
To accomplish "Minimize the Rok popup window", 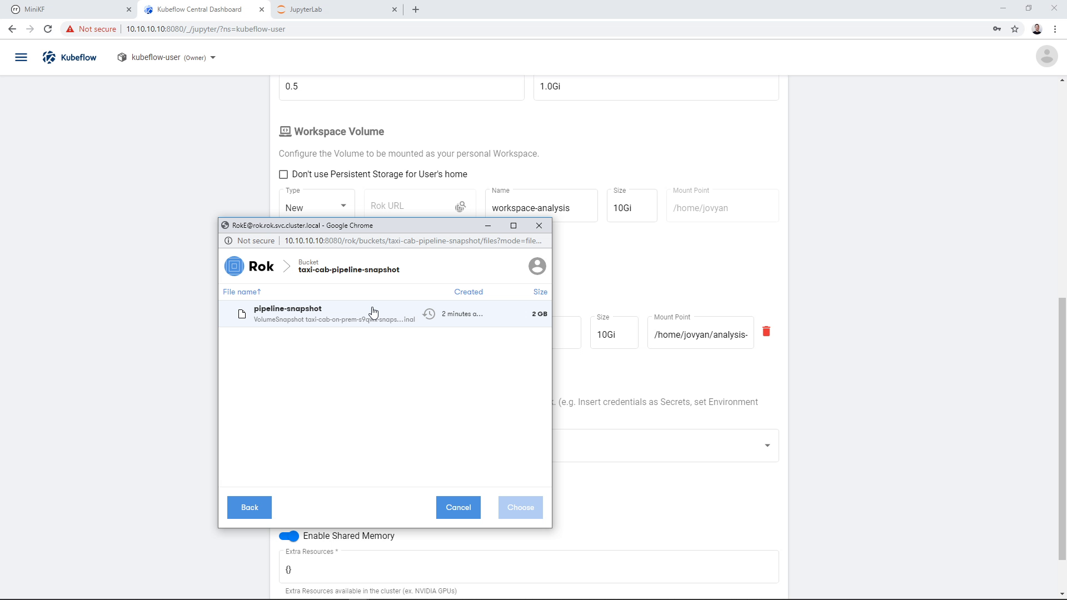I will click(x=488, y=226).
